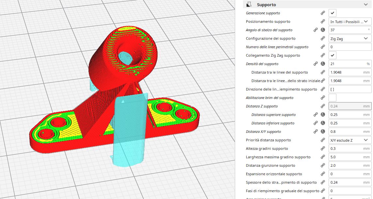Click Espansione orizzontale supporto value field
Screen dimensions: 373x199
[x=350, y=174]
